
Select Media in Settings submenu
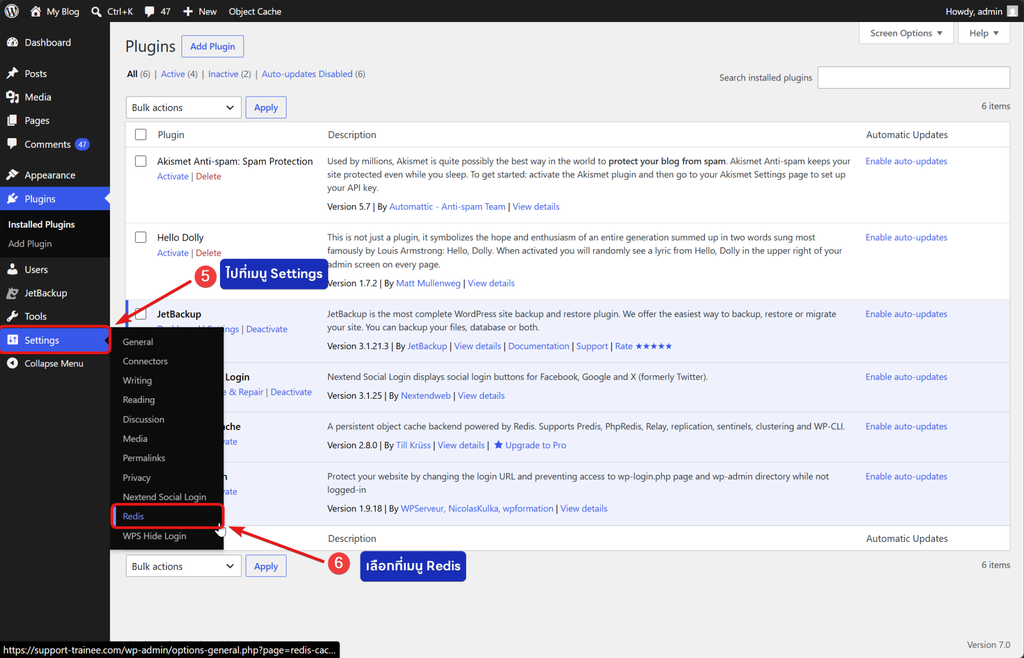point(135,438)
